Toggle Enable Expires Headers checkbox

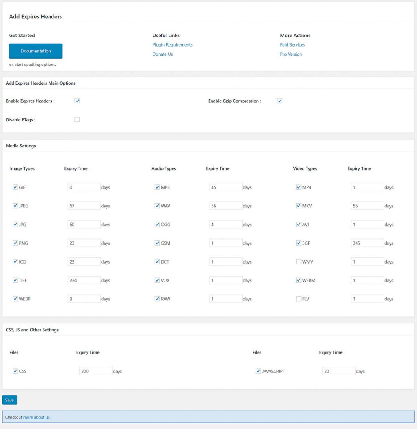(77, 101)
